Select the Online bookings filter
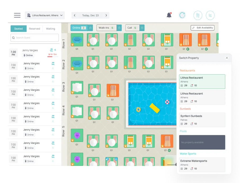 pos(79,28)
